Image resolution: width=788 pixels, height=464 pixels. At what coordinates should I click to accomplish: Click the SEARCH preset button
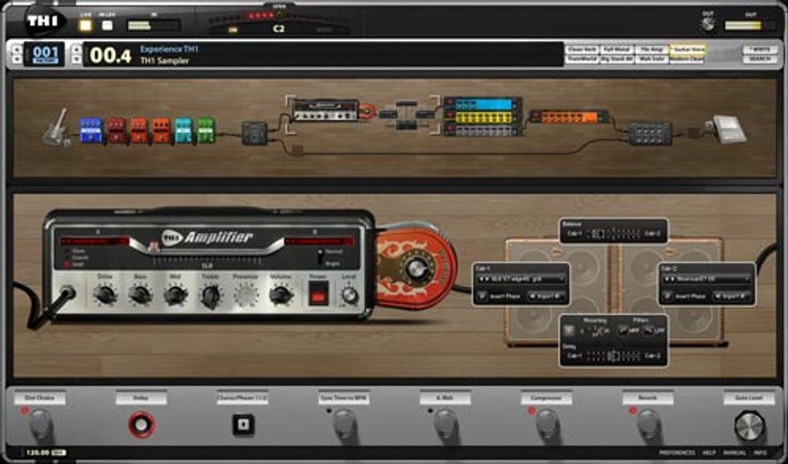click(760, 59)
